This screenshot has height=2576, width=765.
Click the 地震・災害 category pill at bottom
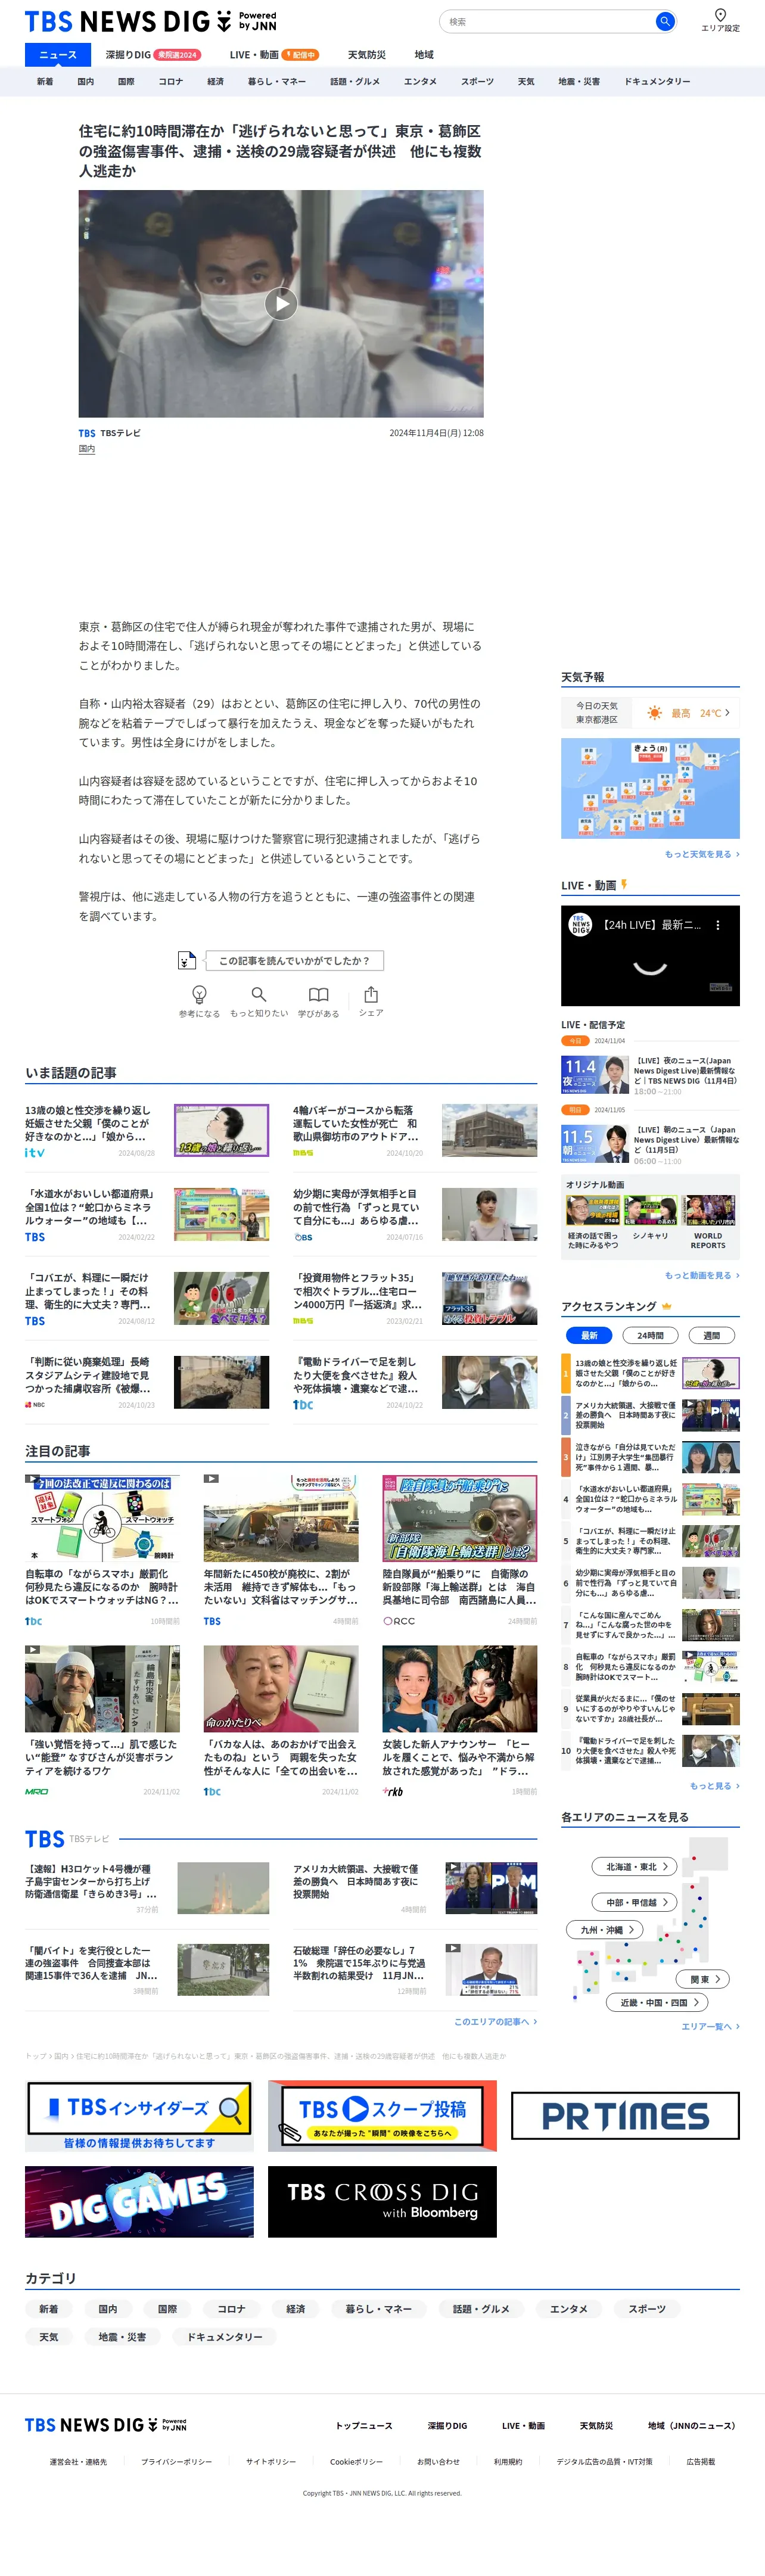(x=122, y=2337)
